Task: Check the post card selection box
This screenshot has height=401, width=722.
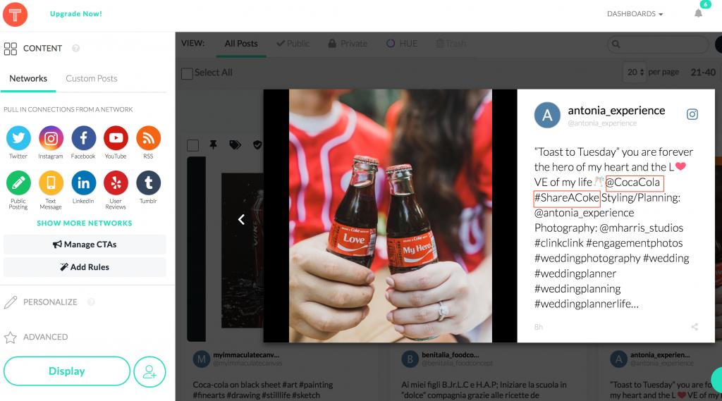Action: [193, 145]
